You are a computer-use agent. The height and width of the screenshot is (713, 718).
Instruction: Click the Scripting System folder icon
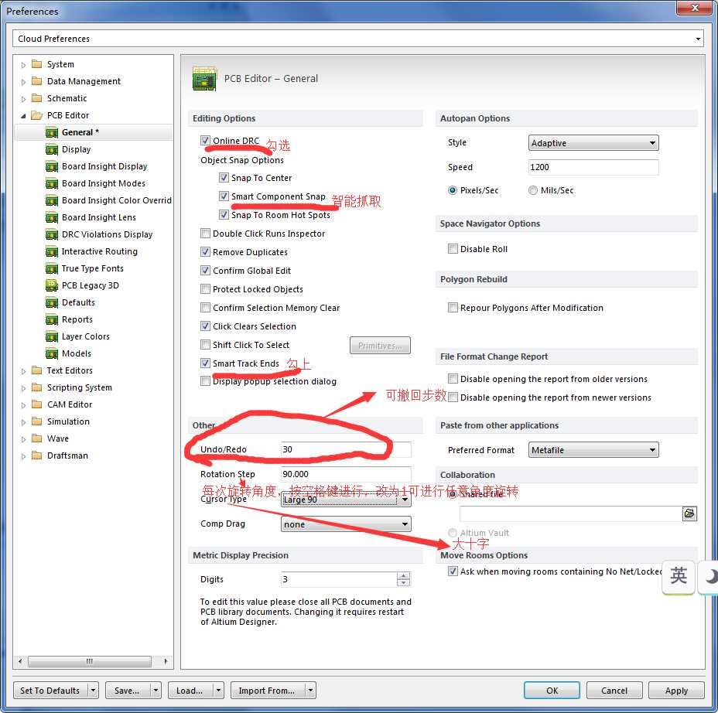pyautogui.click(x=36, y=387)
